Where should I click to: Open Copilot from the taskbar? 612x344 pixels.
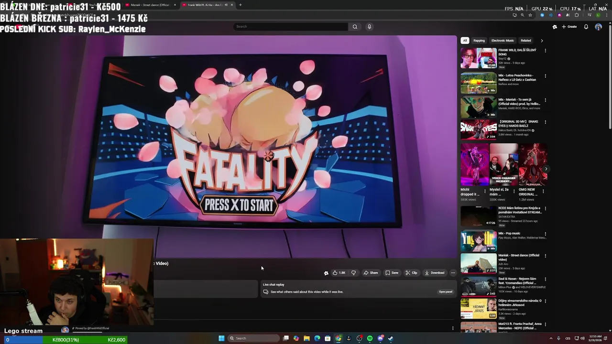point(296,338)
